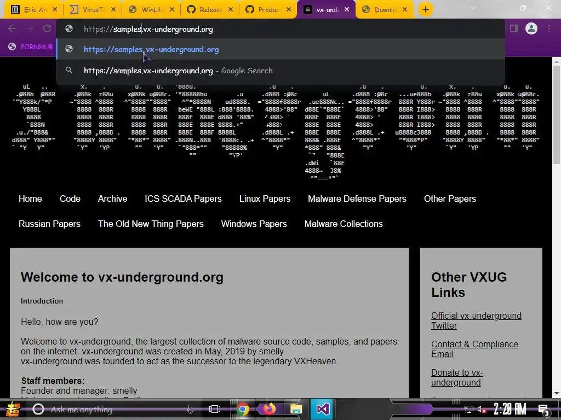The width and height of the screenshot is (561, 420).
Task: Switch to the Eric An browser tab
Action: tap(28, 10)
